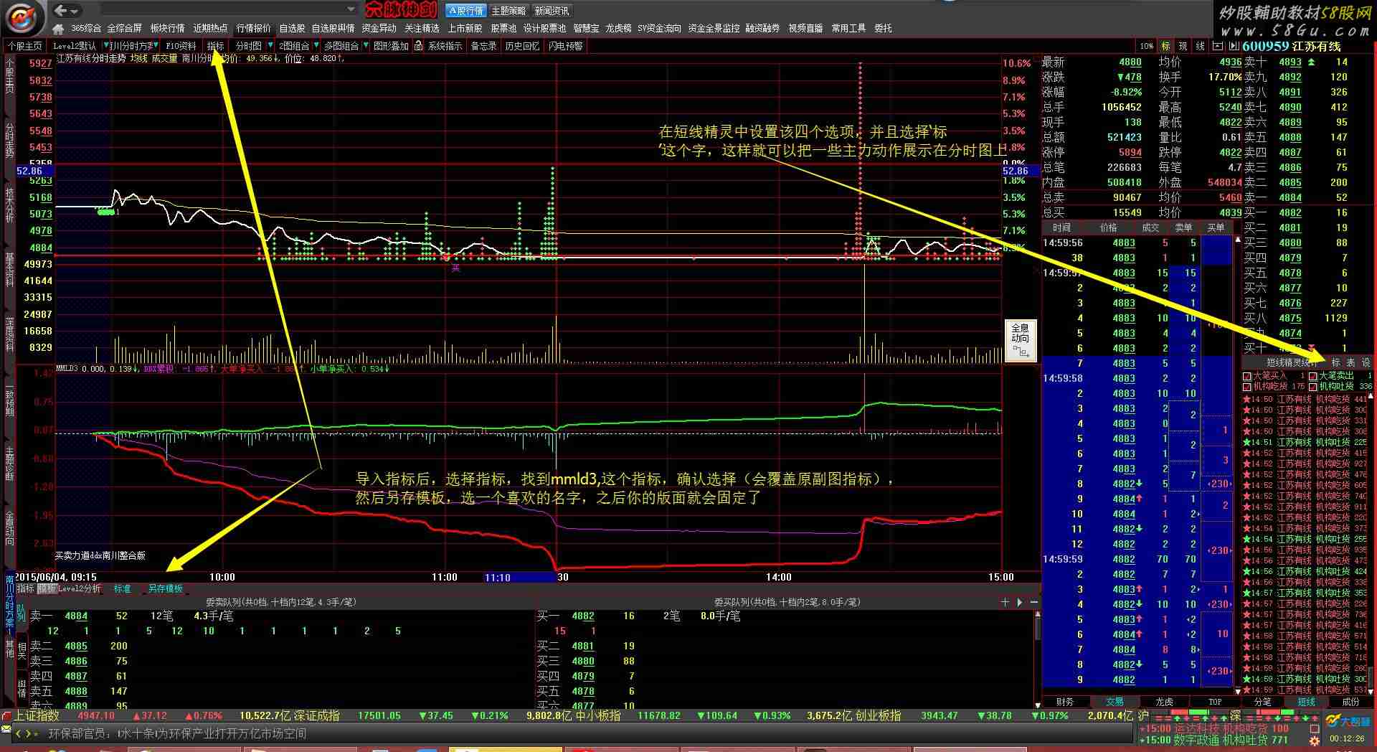Click the trade list vertical scrollbar
The image size is (1377, 752).
click(1236, 465)
